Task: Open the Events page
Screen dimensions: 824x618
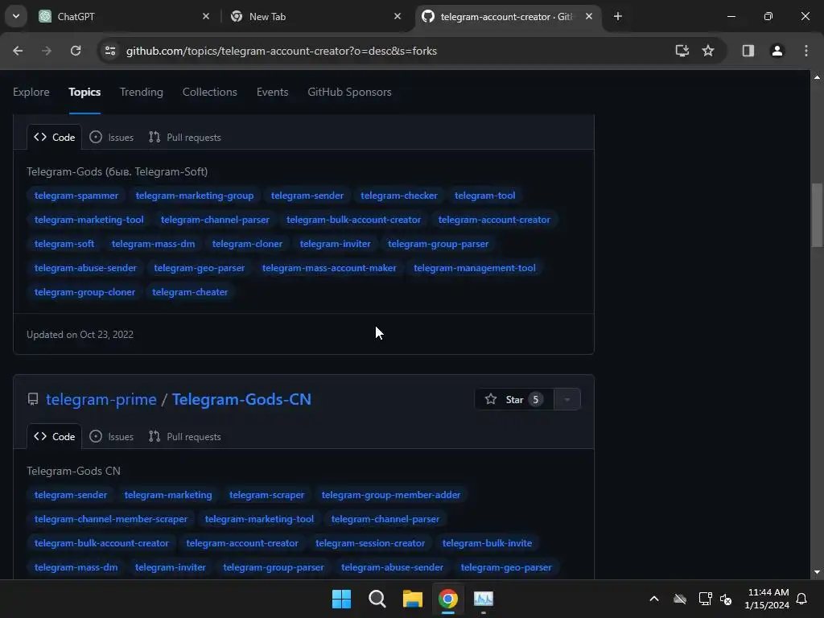Action: pyautogui.click(x=272, y=92)
